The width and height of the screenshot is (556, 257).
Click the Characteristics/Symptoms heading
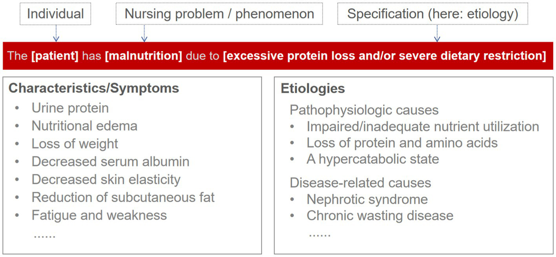point(94,88)
